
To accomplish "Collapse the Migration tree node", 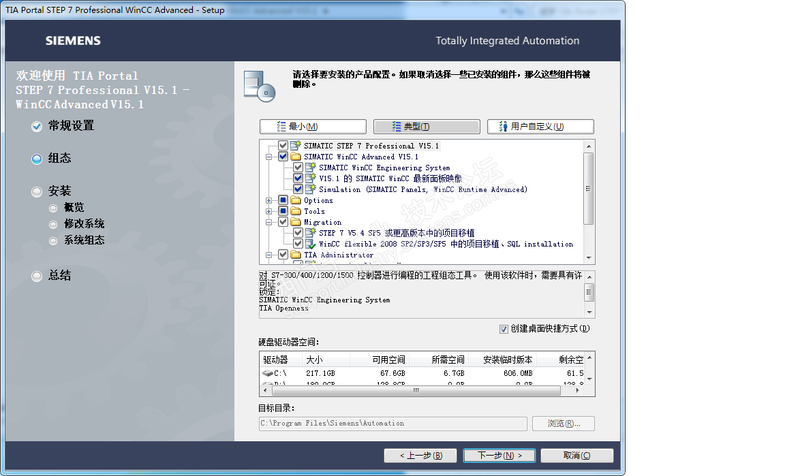I will [269, 223].
